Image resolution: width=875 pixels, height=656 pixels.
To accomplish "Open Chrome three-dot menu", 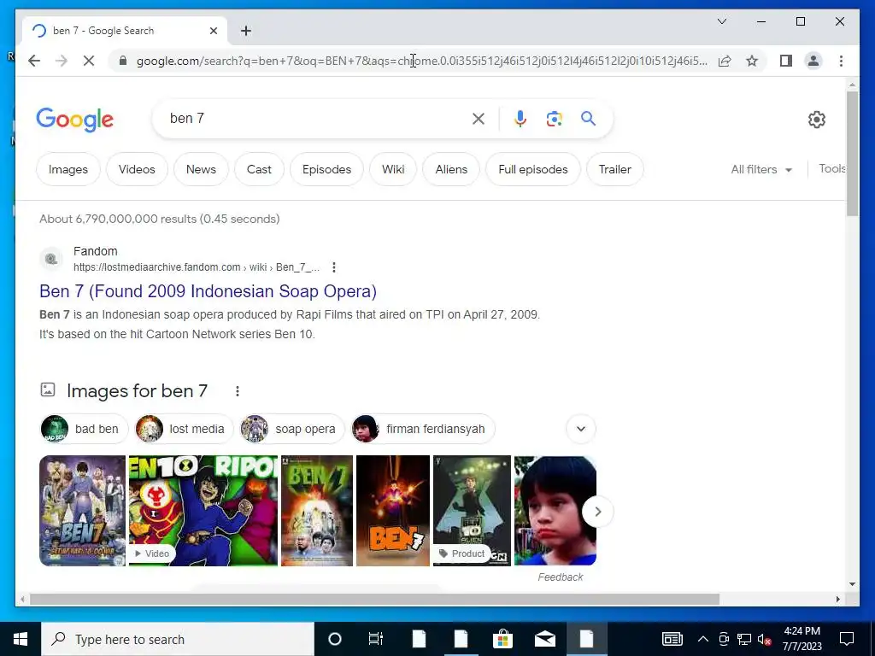I will point(841,61).
